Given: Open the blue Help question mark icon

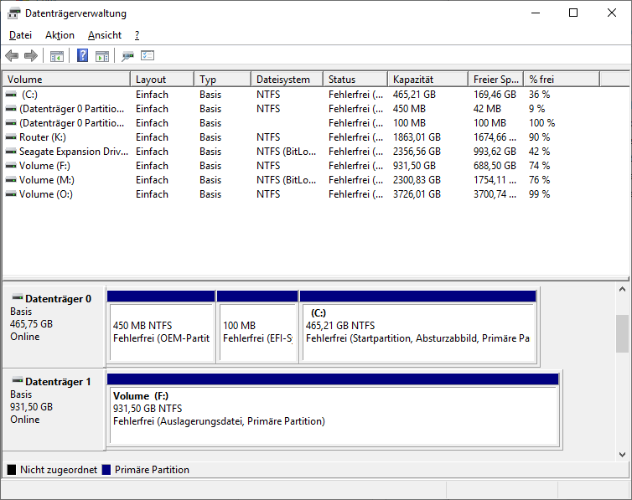Looking at the screenshot, I should point(83,55).
